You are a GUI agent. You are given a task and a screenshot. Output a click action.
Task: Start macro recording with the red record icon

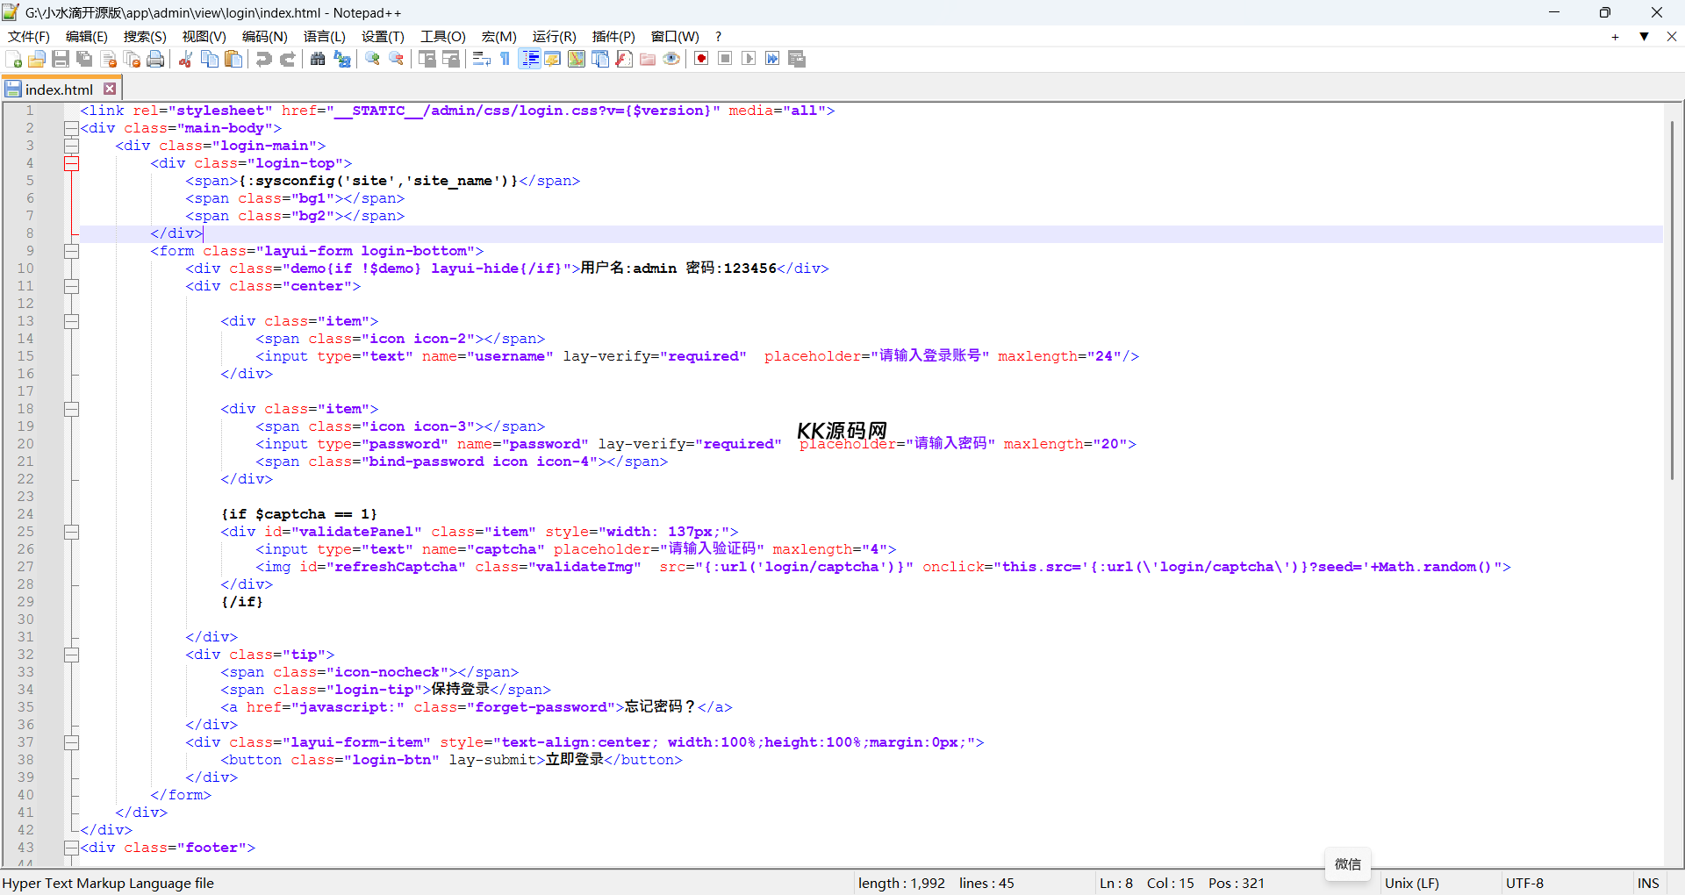click(701, 59)
